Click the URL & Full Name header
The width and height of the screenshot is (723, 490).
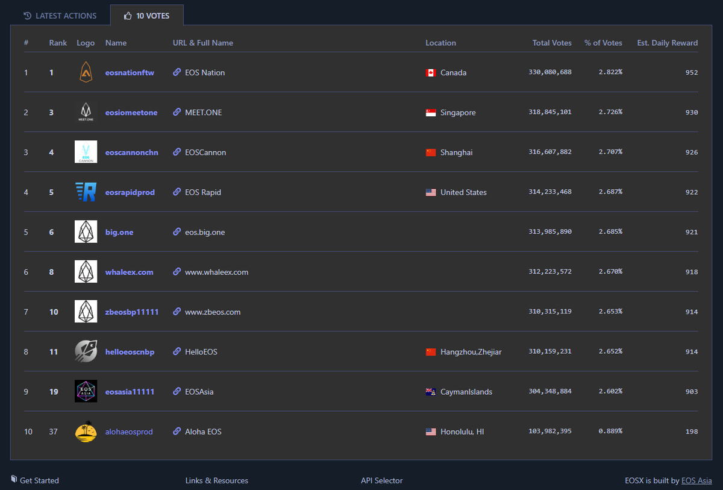click(x=203, y=43)
